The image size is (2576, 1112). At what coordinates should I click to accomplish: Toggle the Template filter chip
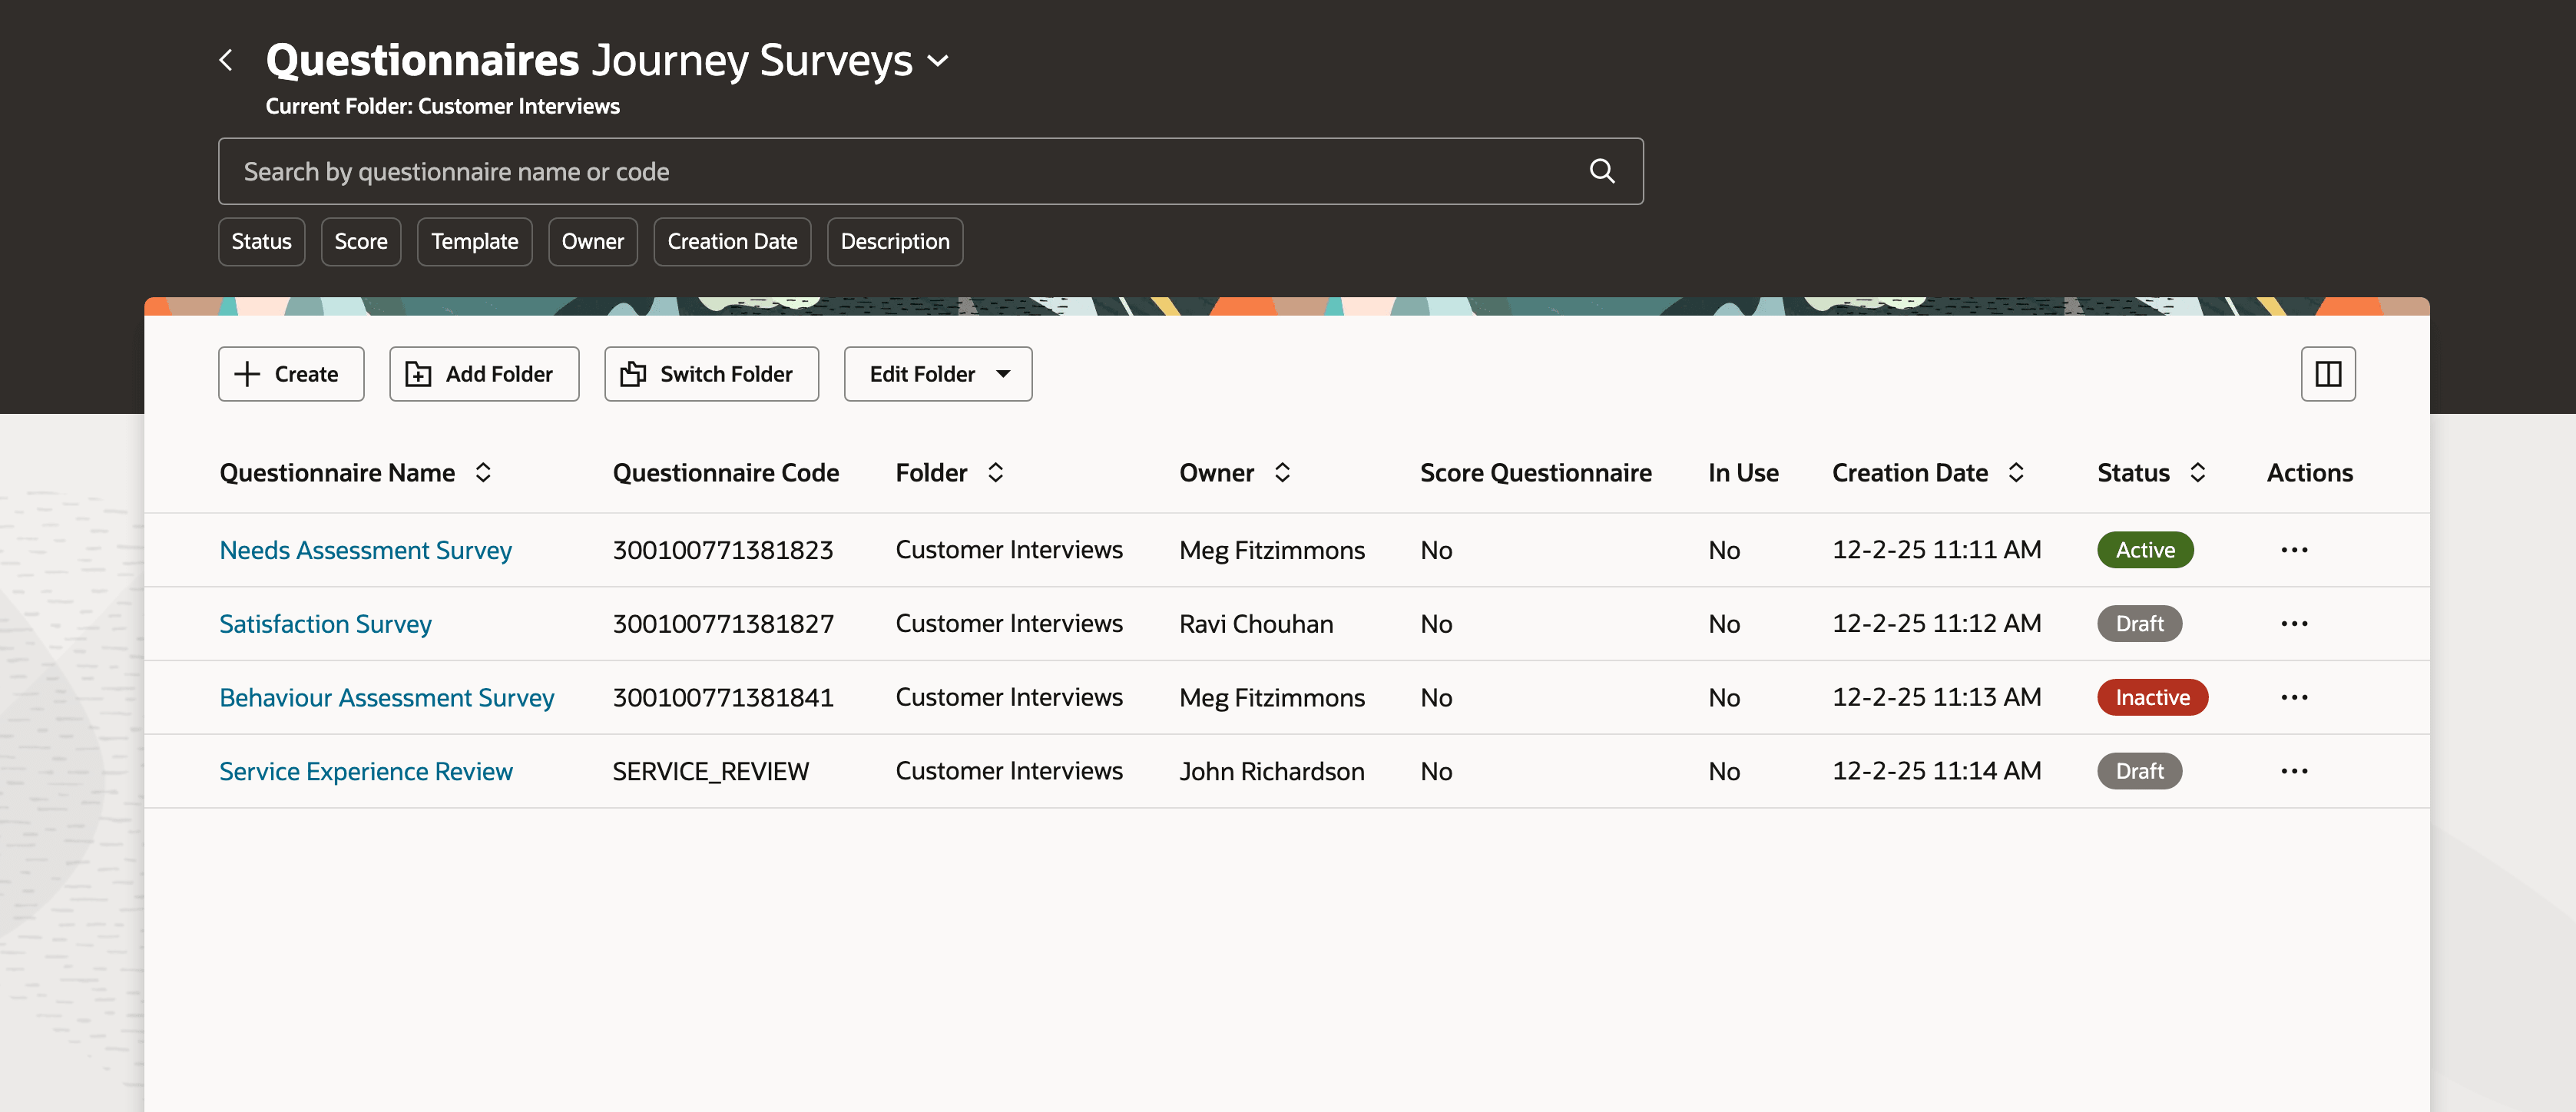(474, 241)
